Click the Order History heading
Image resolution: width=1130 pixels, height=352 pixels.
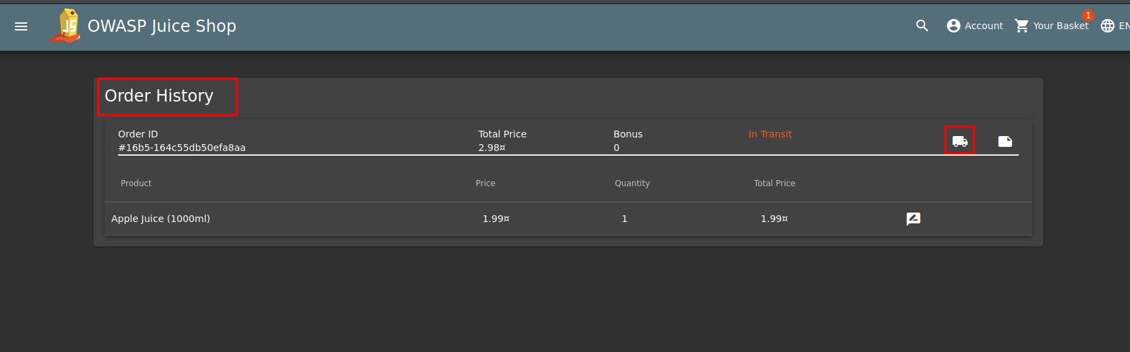click(x=159, y=96)
